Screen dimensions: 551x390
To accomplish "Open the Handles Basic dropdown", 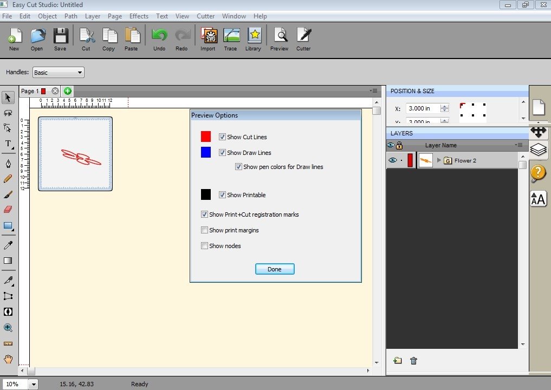I will pos(59,73).
